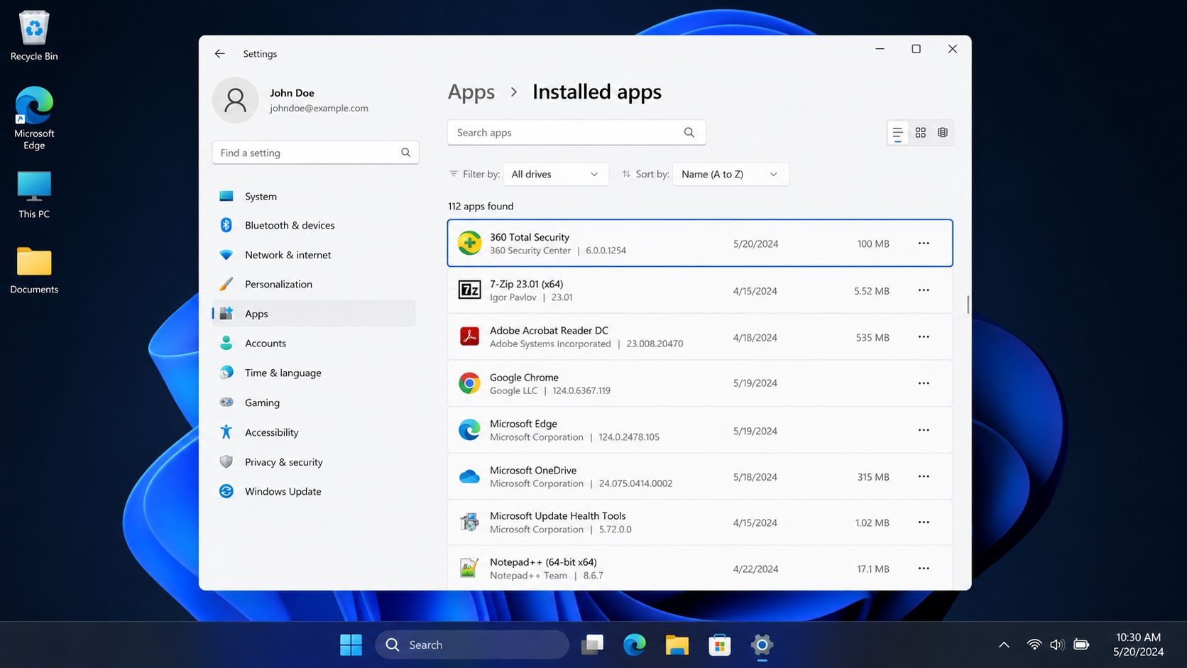This screenshot has height=668, width=1187.
Task: Go to Bluetooth & devices
Action: pos(314,225)
